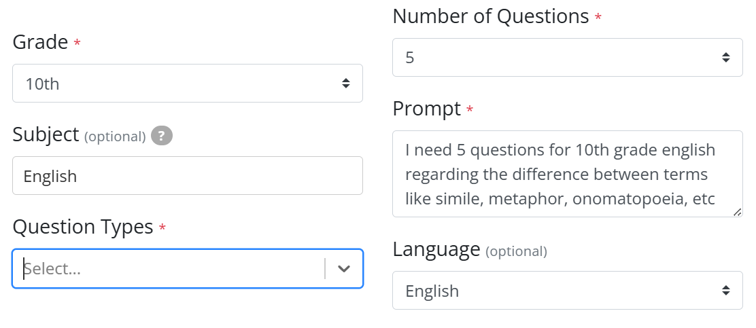Click the up-down arrows in the Grade select

(x=345, y=84)
